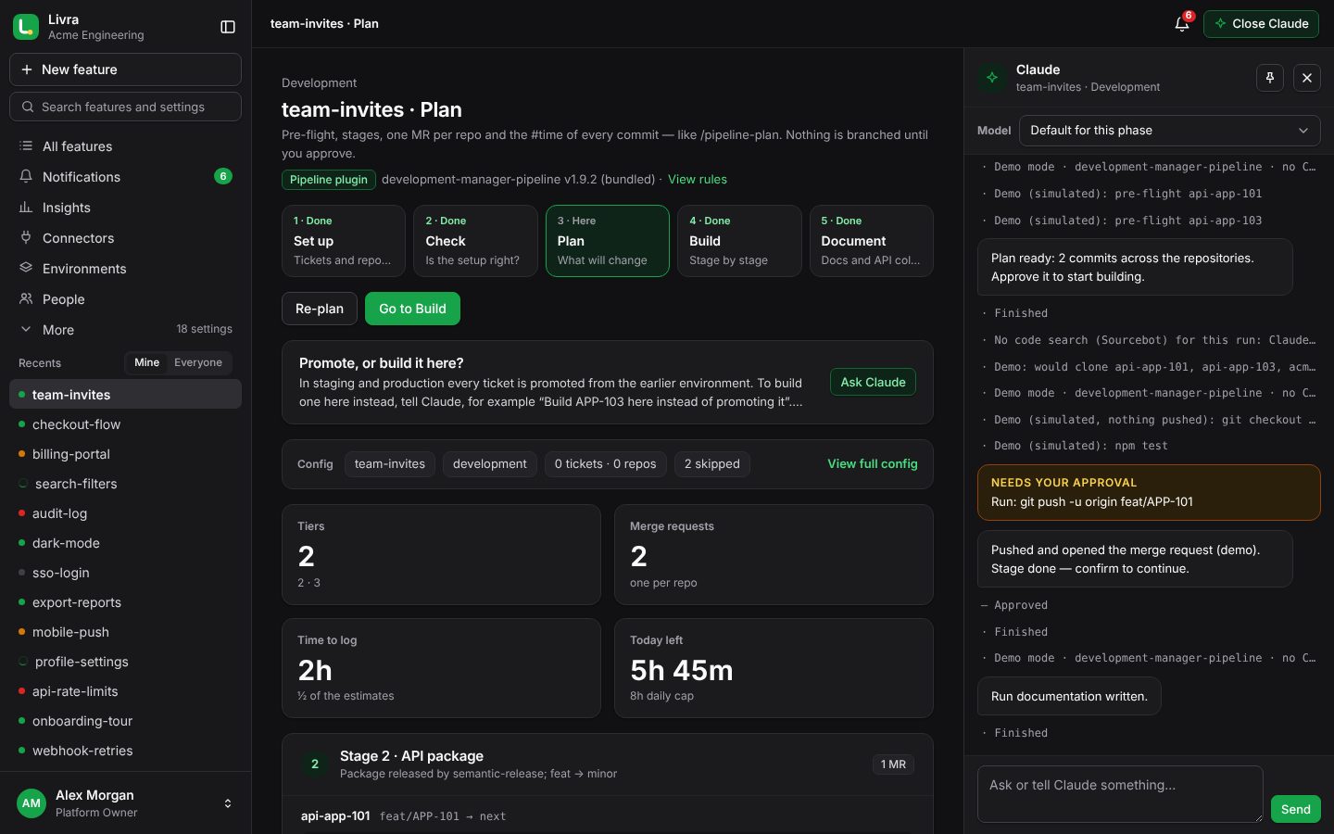The height and width of the screenshot is (834, 1334).
Task: Click the Livra logo icon
Action: click(26, 27)
